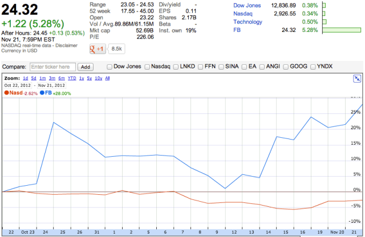Collapse chart using top-right resize icon
Image resolution: width=365 pixels, height=237 pixels.
tap(357, 79)
